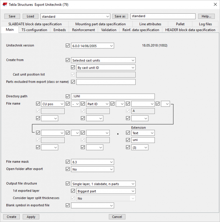Toggle the Unitechnik version checkbox

[68, 46]
